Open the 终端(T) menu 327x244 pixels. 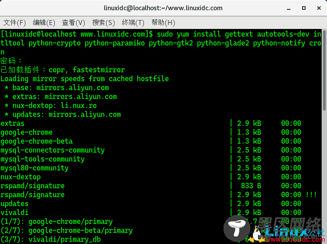(133, 23)
